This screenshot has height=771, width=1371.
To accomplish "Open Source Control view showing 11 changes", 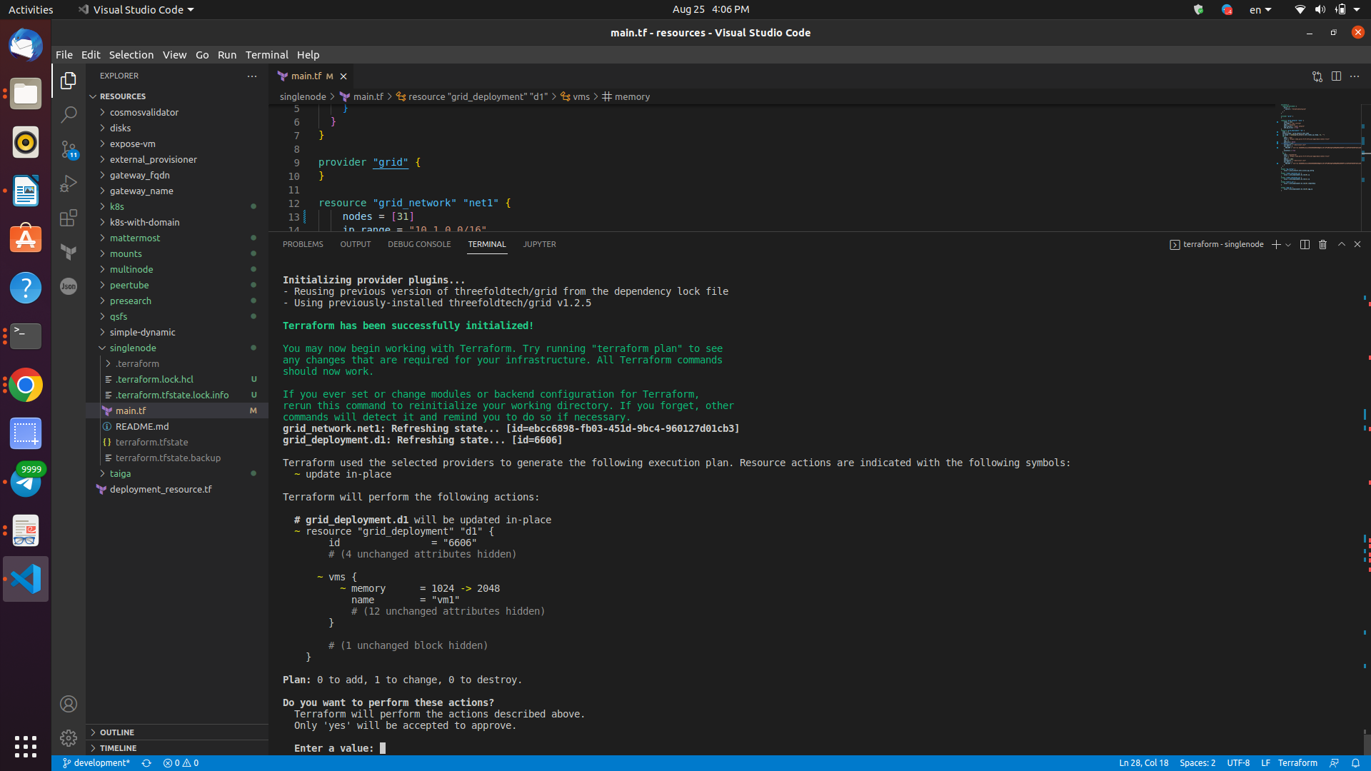I will click(x=69, y=148).
